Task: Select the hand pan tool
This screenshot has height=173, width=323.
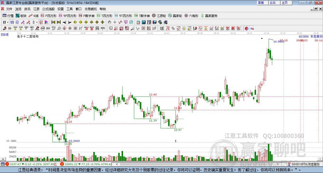Action: tap(109, 22)
